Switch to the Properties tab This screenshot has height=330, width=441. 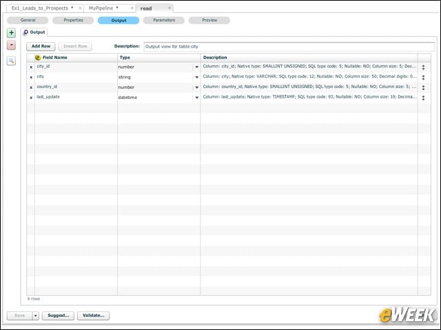[x=73, y=20]
